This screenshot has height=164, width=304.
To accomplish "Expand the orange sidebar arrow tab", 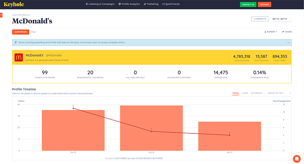I will tap(1, 15).
